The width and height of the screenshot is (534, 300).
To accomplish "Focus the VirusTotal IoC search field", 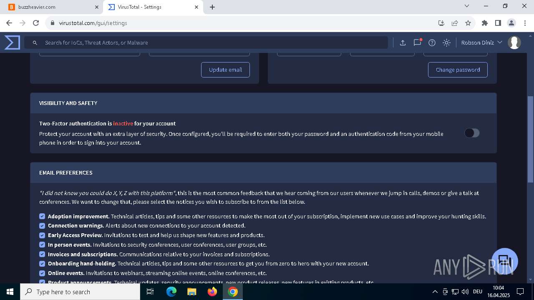I will click(x=206, y=42).
